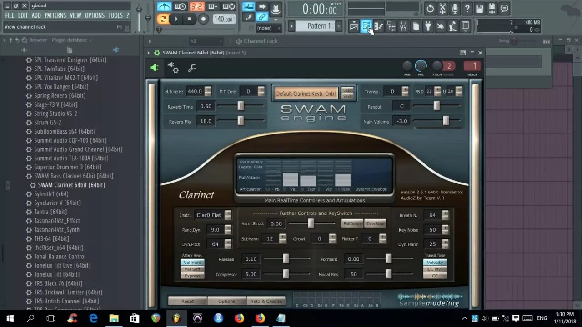Click the tempo 140 field
Screen dimensions: 582x327
(224, 19)
